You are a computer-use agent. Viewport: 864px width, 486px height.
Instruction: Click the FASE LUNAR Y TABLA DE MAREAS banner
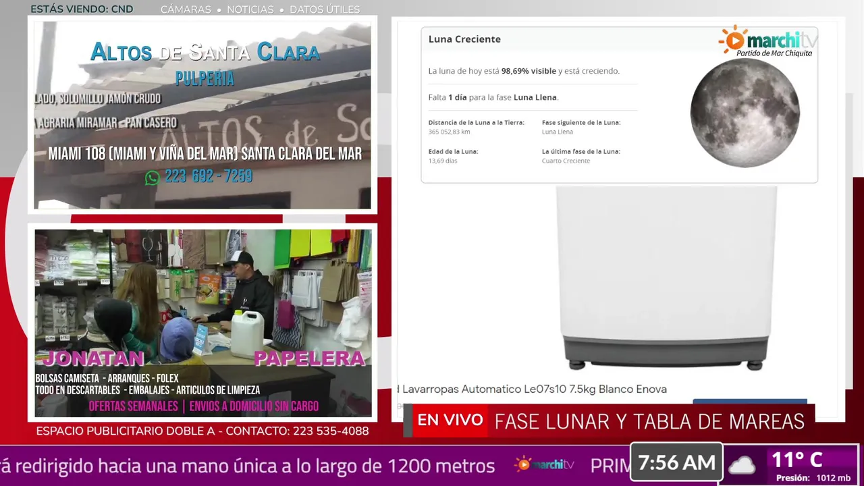(x=649, y=421)
